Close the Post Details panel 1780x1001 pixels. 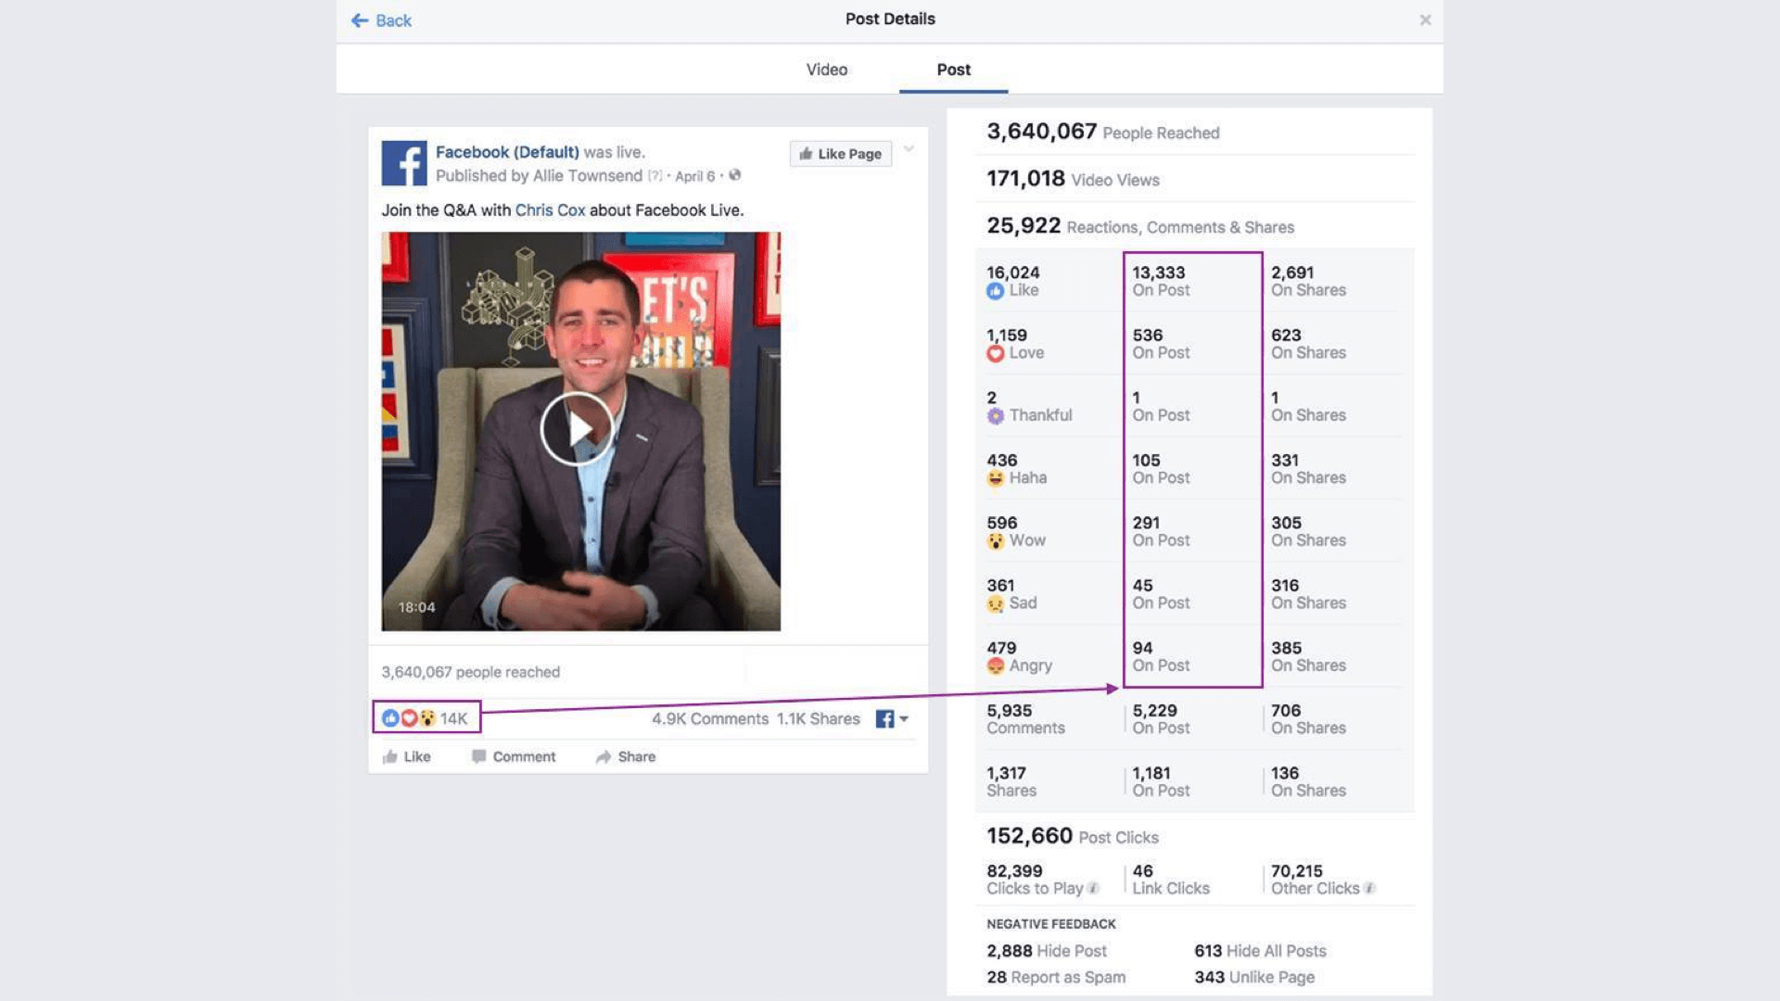[x=1423, y=19]
